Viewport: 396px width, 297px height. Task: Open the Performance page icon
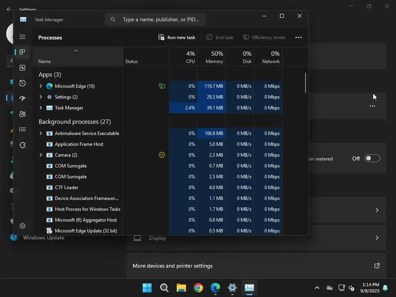coord(22,68)
